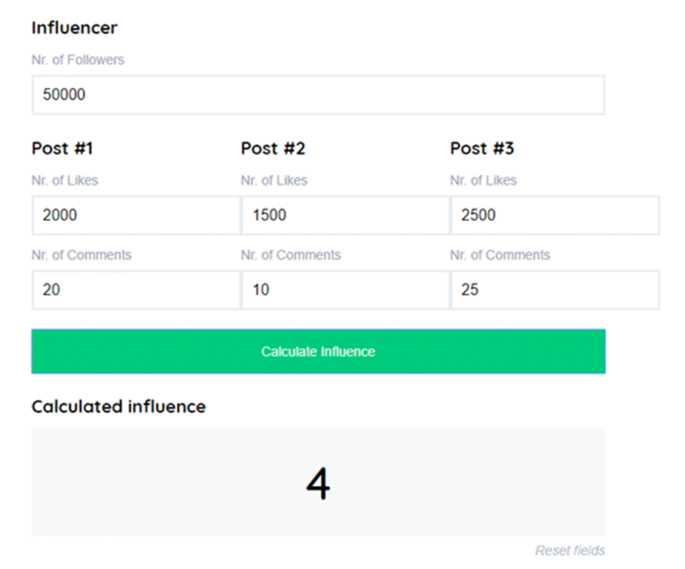This screenshot has height=569, width=685.
Task: Click the Calculated influence heading
Action: [118, 407]
